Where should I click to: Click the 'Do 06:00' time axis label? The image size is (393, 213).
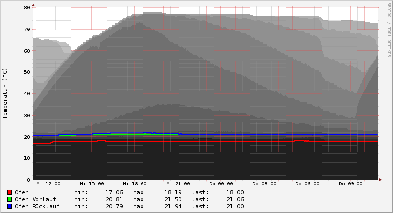307,184
